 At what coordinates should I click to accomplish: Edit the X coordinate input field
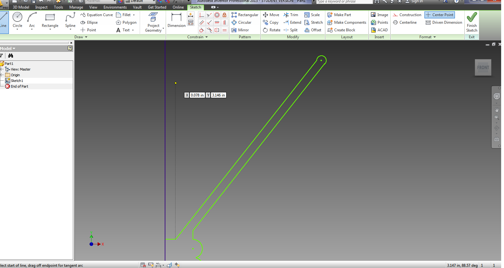(x=197, y=95)
